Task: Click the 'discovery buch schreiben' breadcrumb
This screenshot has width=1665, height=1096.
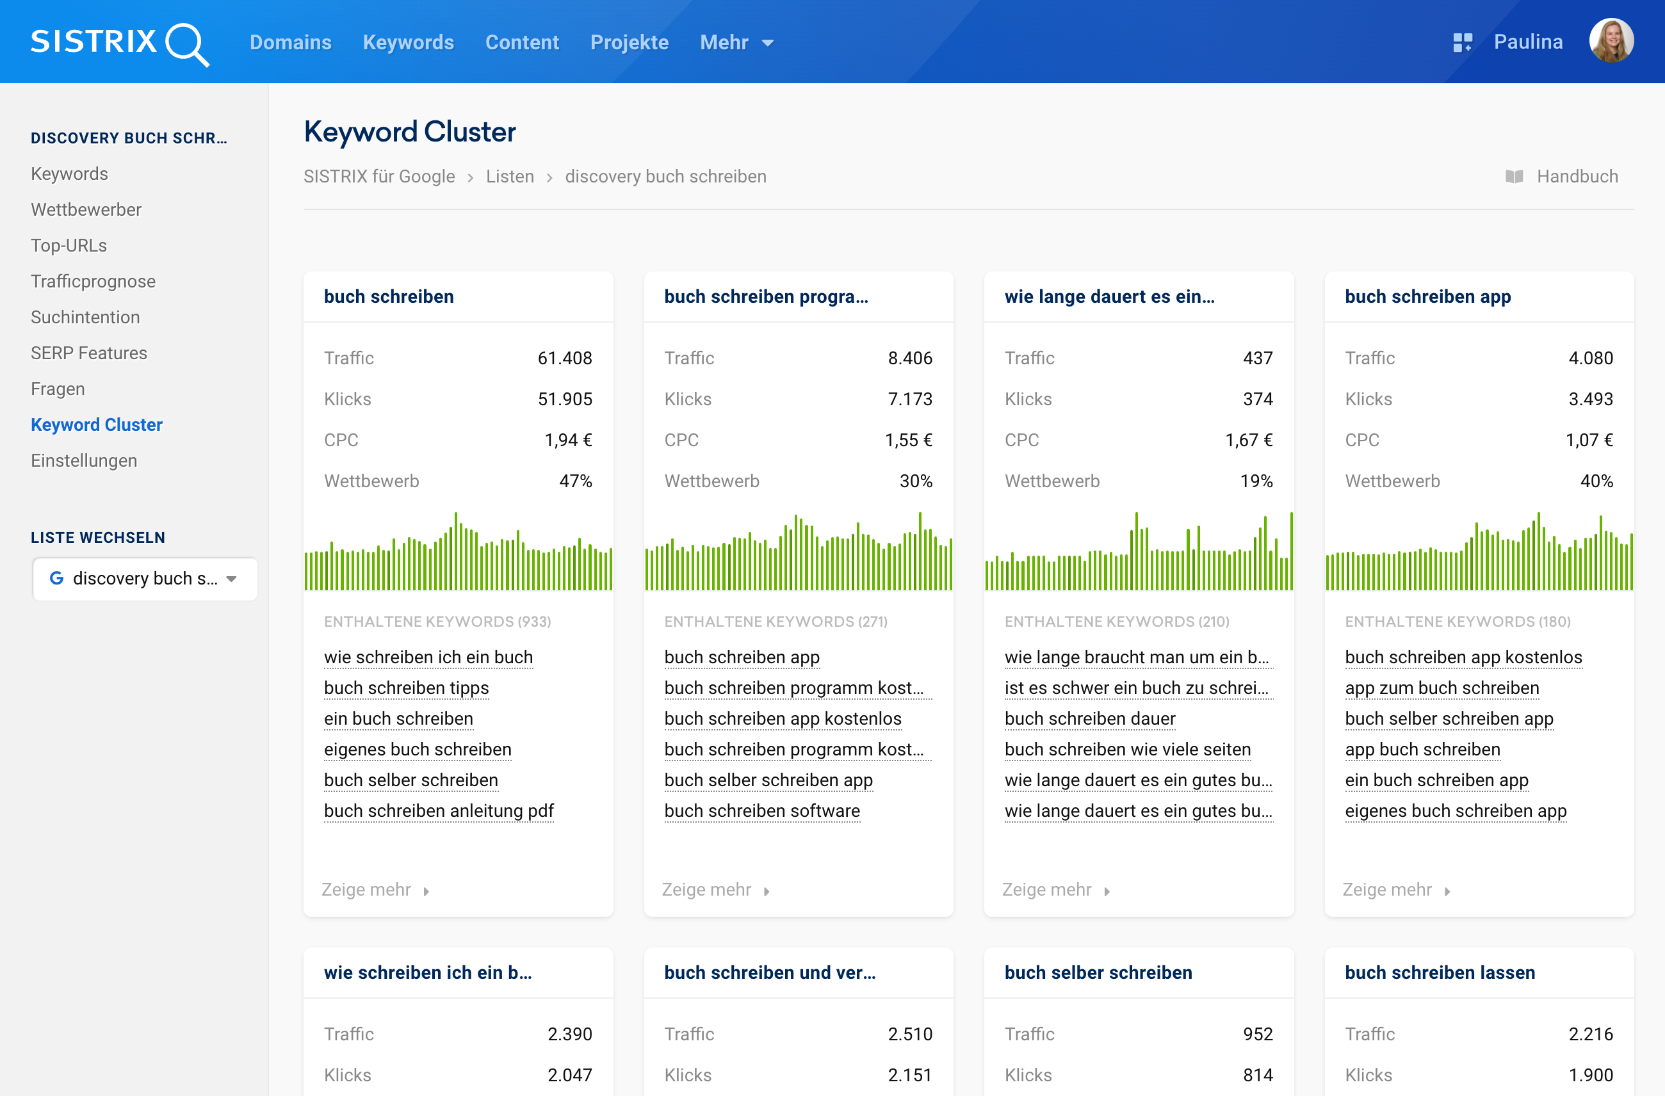Action: click(665, 176)
